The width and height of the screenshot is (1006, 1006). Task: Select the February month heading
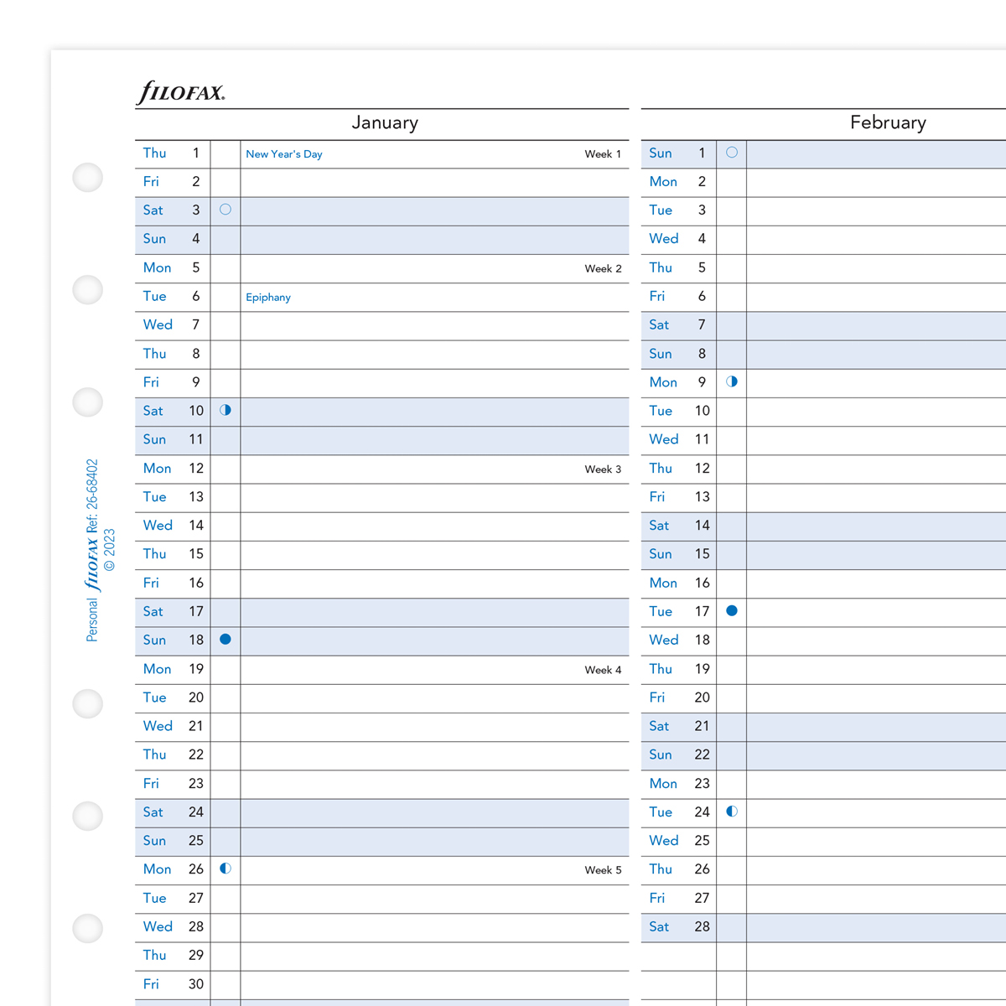tap(888, 122)
